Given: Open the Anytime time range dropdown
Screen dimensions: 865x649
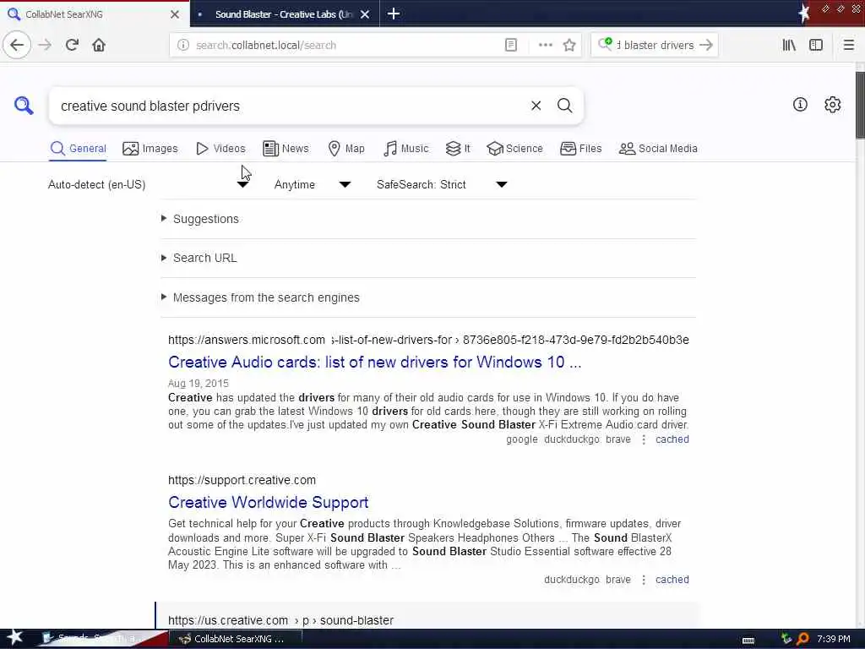Looking at the screenshot, I should 313,185.
